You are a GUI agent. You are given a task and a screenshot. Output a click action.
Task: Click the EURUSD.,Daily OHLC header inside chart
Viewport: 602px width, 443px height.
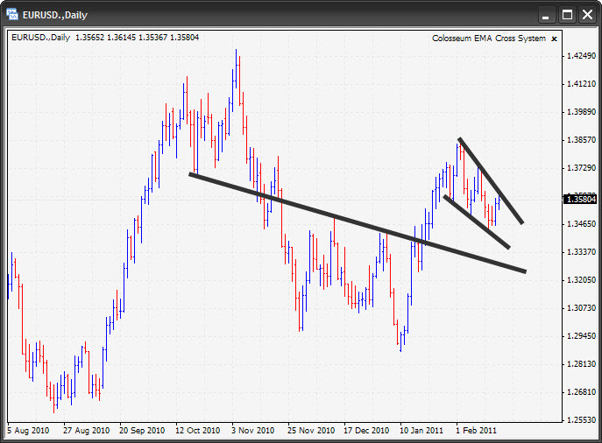(105, 37)
